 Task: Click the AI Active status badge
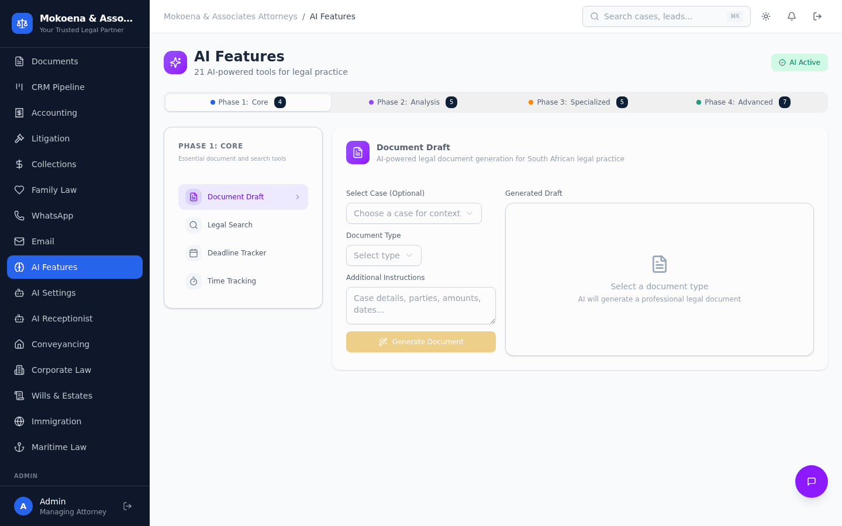point(799,63)
